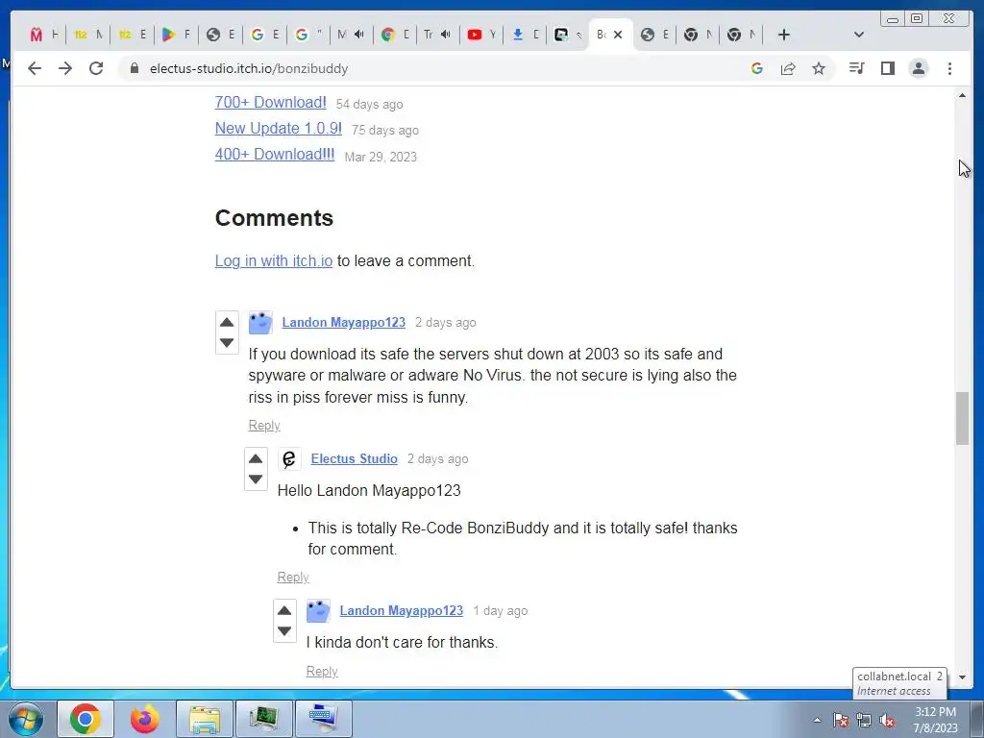Open Electus Studio avatar icon
Screen dimensions: 984x738
click(289, 458)
